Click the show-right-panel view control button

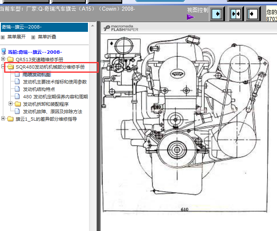point(217,14)
